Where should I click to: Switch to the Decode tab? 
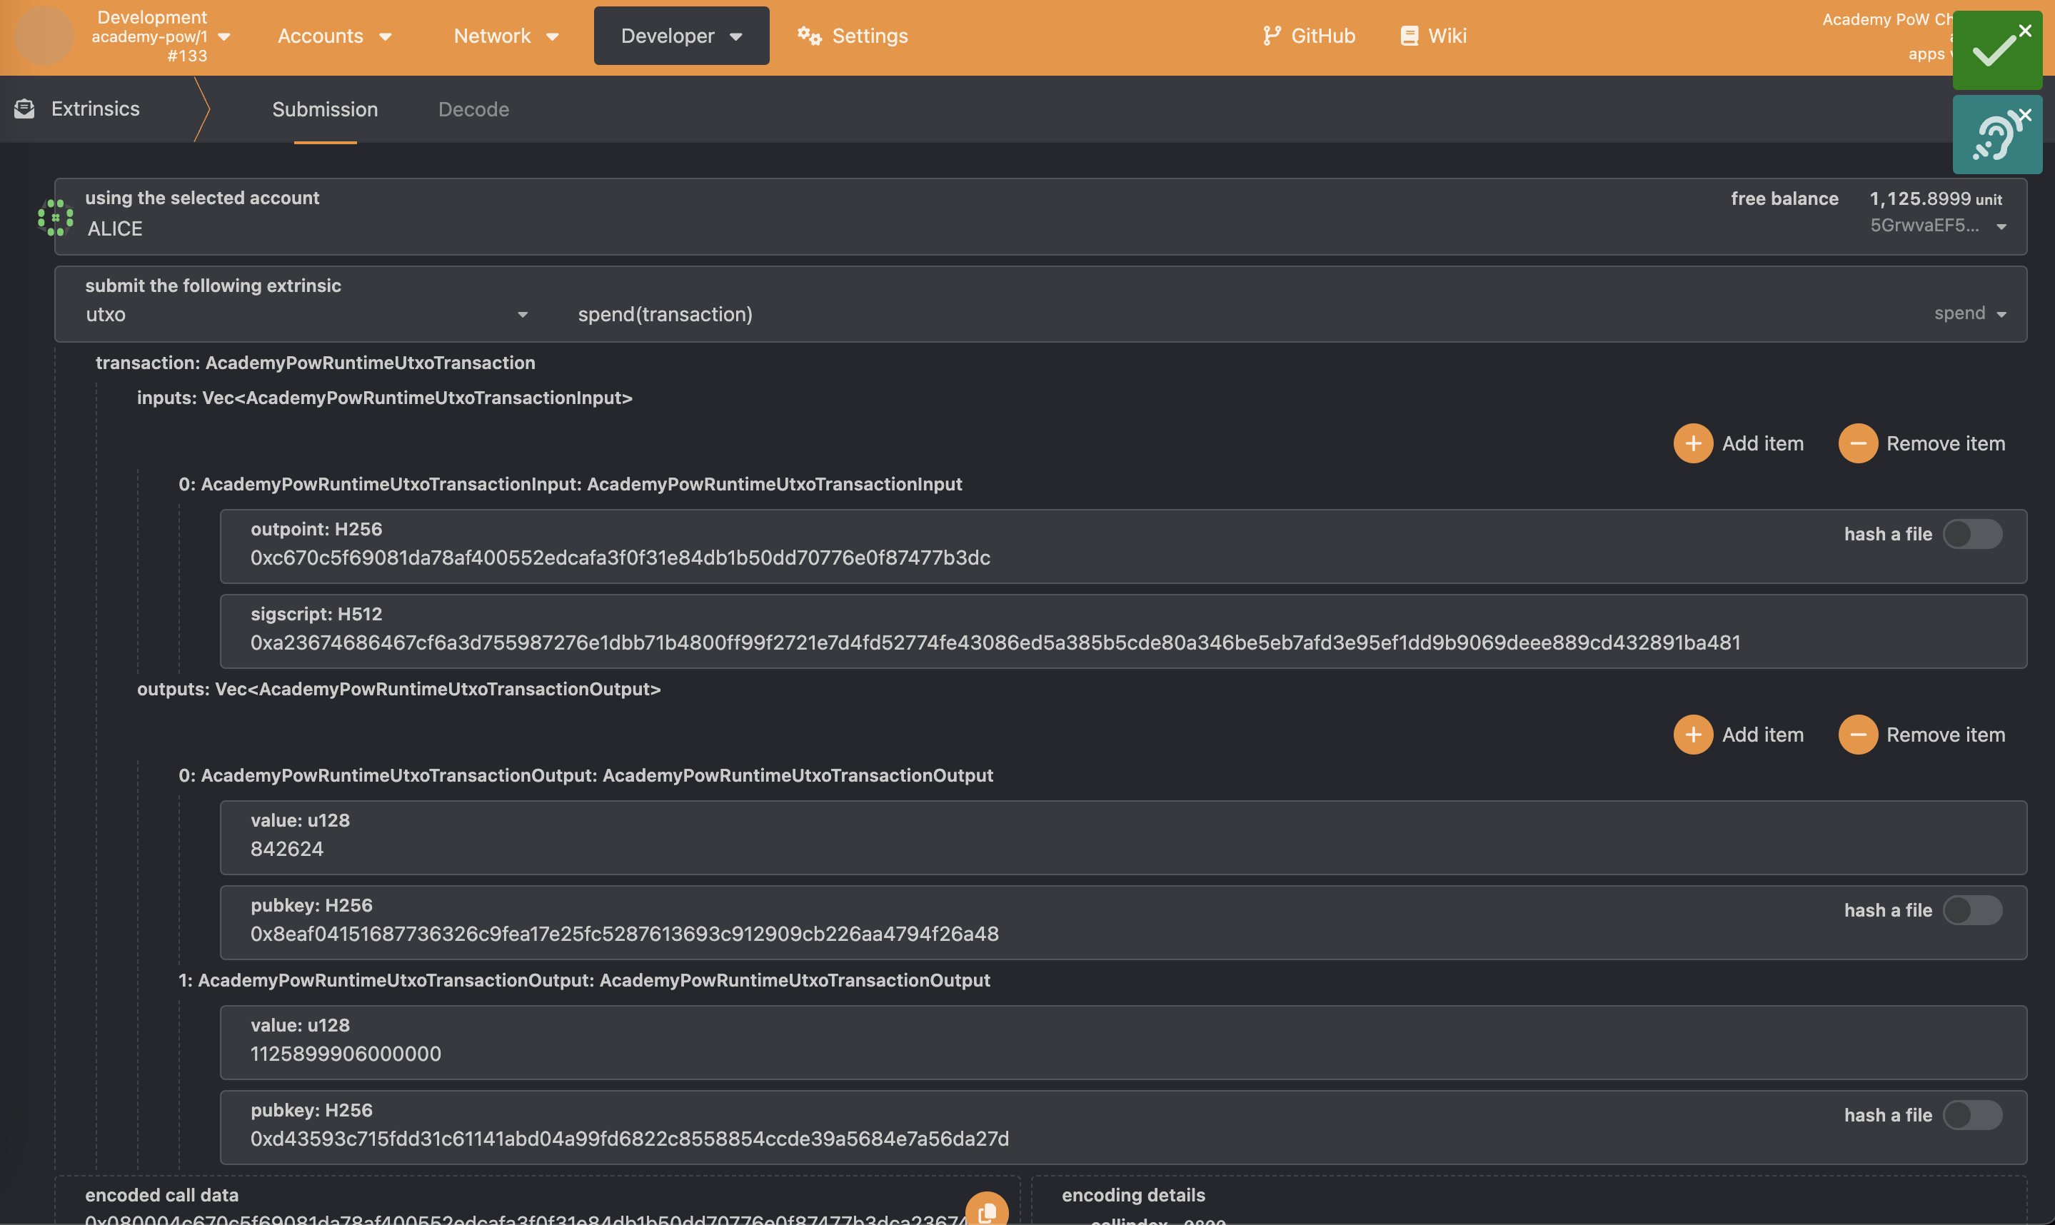[x=473, y=108]
